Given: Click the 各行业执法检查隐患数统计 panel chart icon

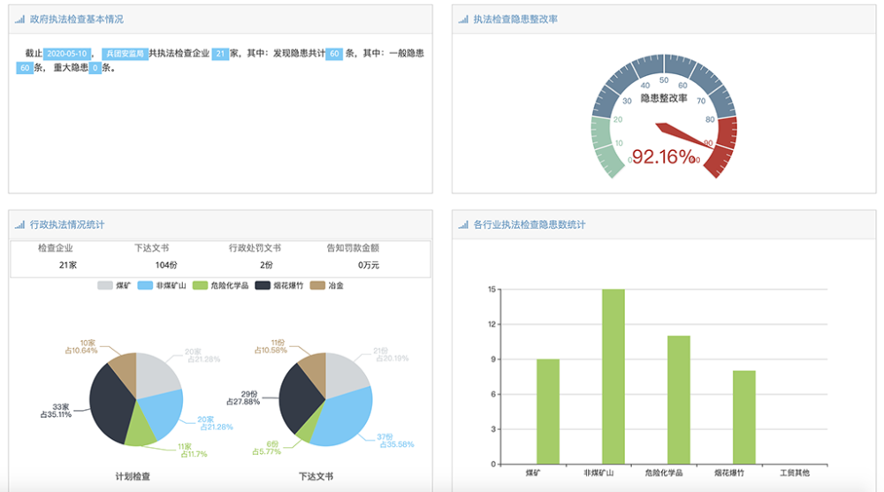Looking at the screenshot, I should pos(463,225).
